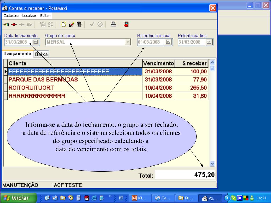
Task: Switch to the Po... PostMaxi taskbar button
Action: click(210, 198)
